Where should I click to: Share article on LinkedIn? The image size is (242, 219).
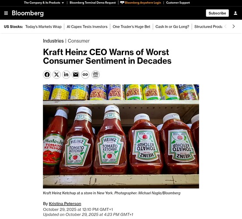click(66, 74)
